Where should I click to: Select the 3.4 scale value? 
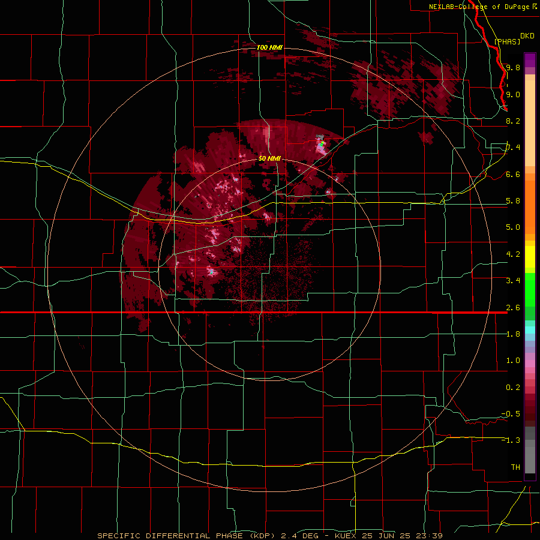[x=513, y=280]
